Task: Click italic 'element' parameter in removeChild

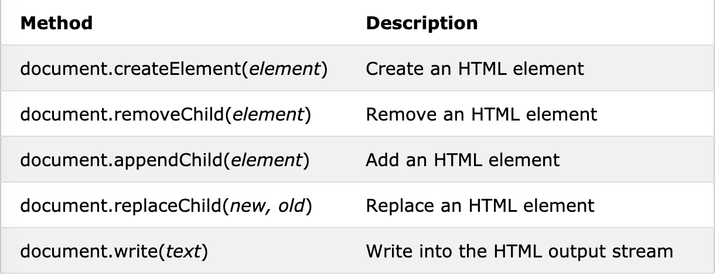Action: pos(268,114)
